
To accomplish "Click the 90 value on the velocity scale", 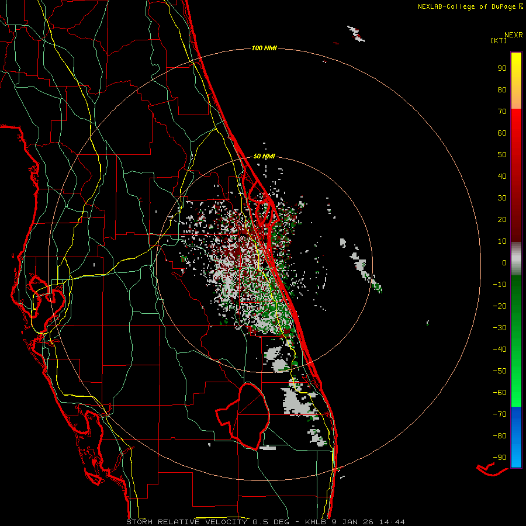I will 502,68.
